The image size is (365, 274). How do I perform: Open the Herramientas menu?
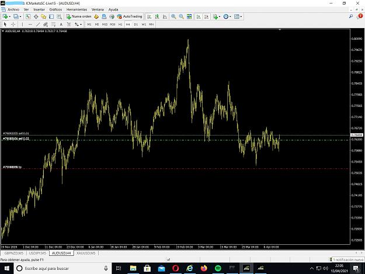tap(77, 9)
